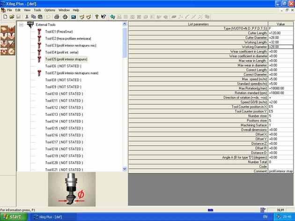Click the New file toolbar icon
295x221 pixels.
tap(5, 17)
